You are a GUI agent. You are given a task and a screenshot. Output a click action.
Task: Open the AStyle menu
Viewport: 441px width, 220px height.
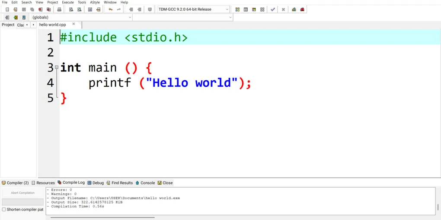pos(95,2)
